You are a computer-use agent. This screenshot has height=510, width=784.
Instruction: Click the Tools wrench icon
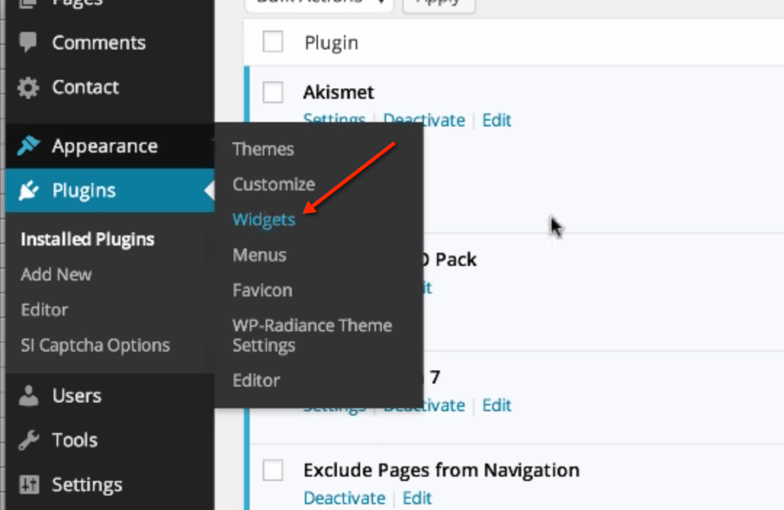[x=28, y=440]
